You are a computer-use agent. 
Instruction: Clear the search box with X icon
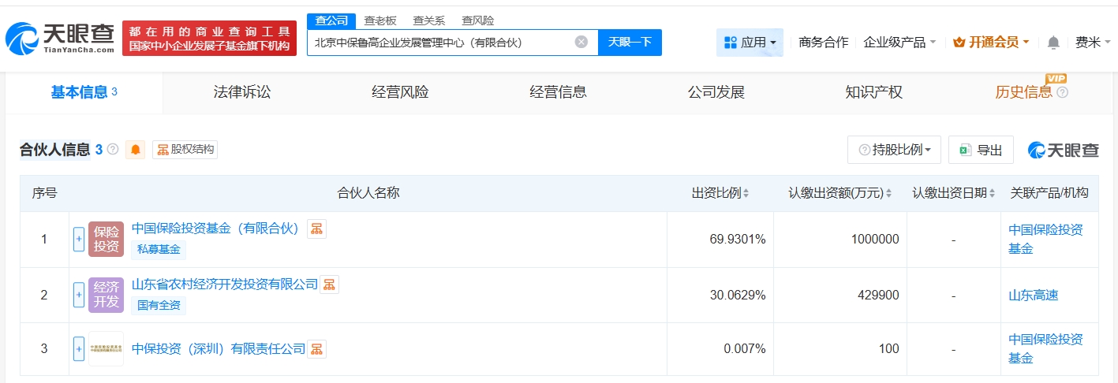pos(581,43)
